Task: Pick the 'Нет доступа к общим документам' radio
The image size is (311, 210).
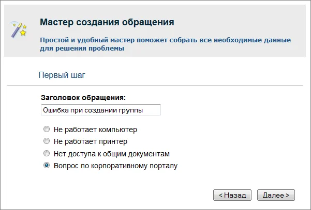Action: click(47, 154)
